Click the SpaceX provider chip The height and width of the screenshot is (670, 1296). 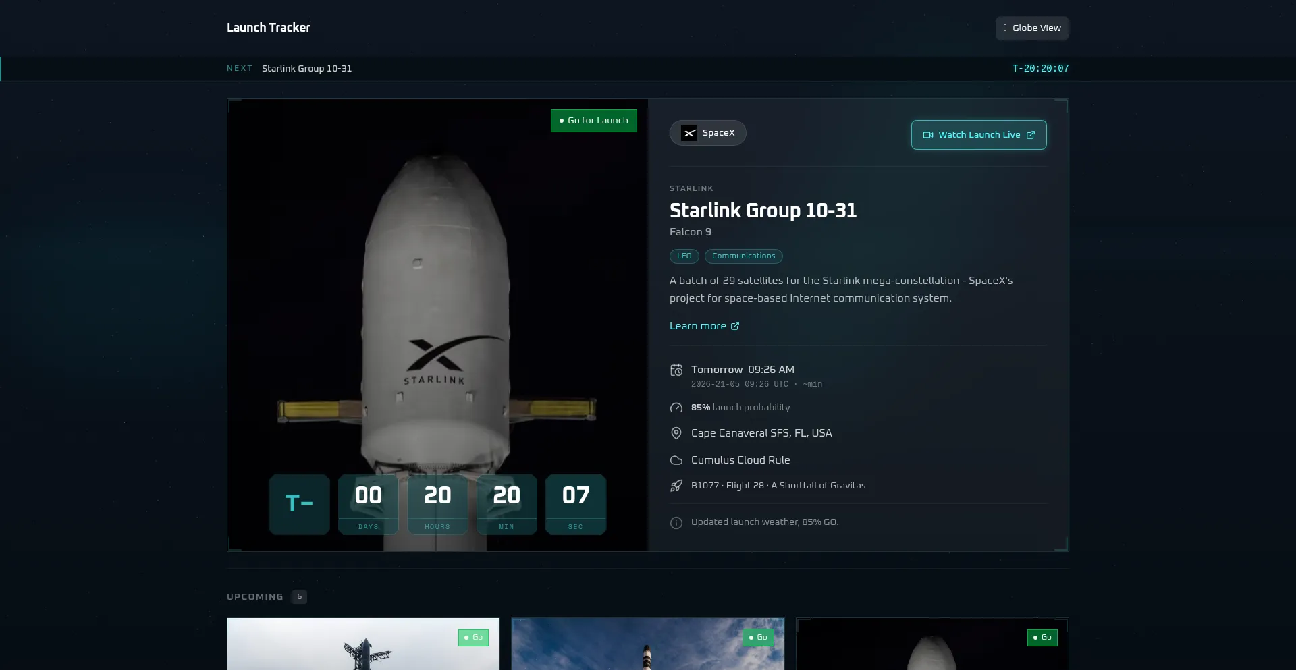point(707,133)
